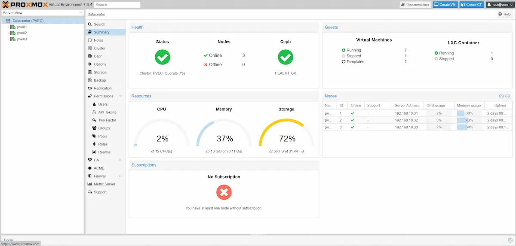Expand the Logs panel arrow
The height and width of the screenshot is (246, 516).
(x=510, y=240)
